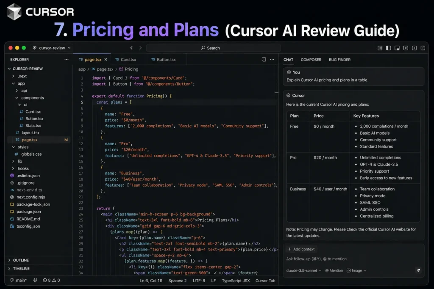The width and height of the screenshot is (434, 289).
Task: Click the Ask follow-up chat input
Action: (x=316, y=259)
